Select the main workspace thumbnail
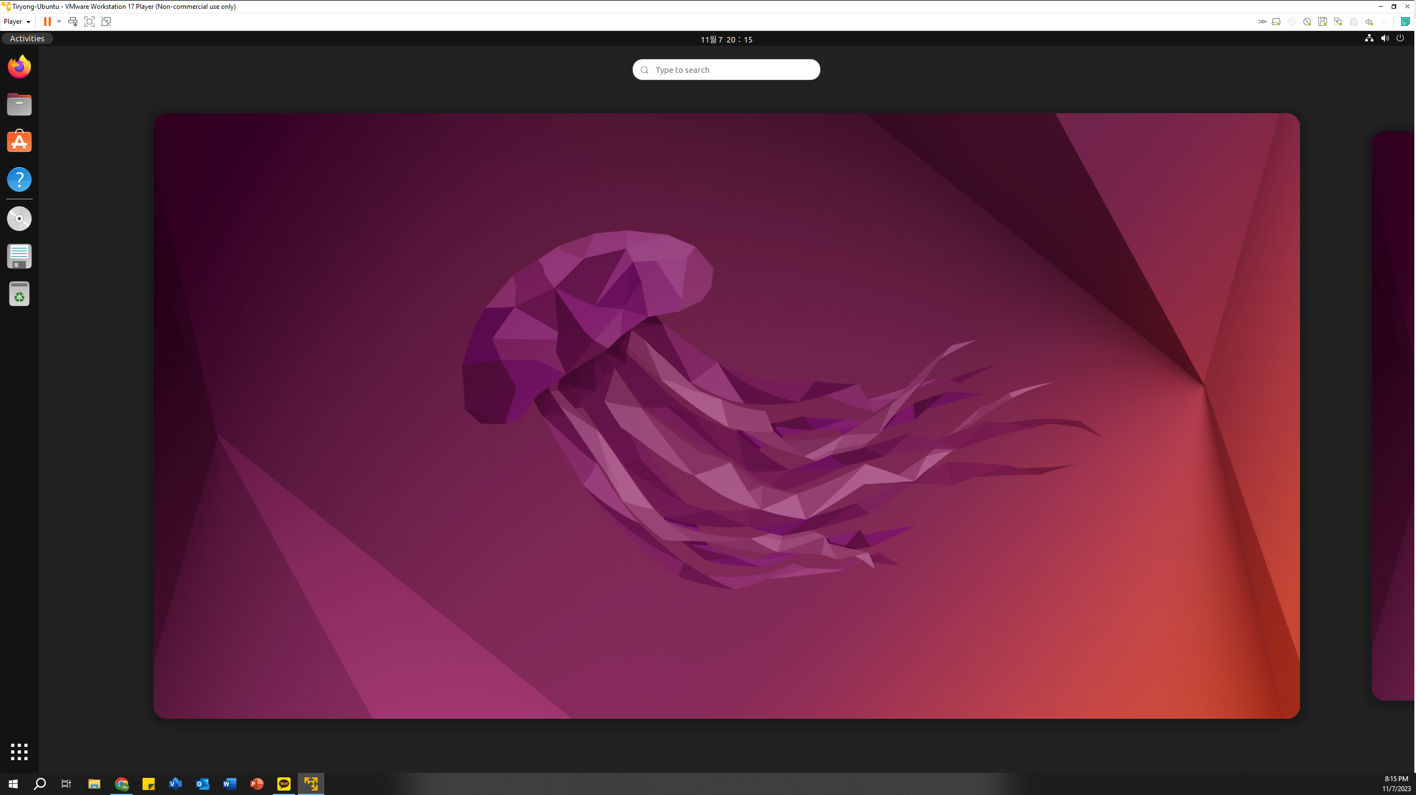Image resolution: width=1416 pixels, height=795 pixels. [726, 416]
